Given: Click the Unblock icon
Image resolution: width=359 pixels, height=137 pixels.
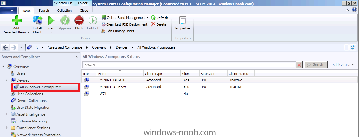Looking at the screenshot, I should pyautogui.click(x=93, y=20).
